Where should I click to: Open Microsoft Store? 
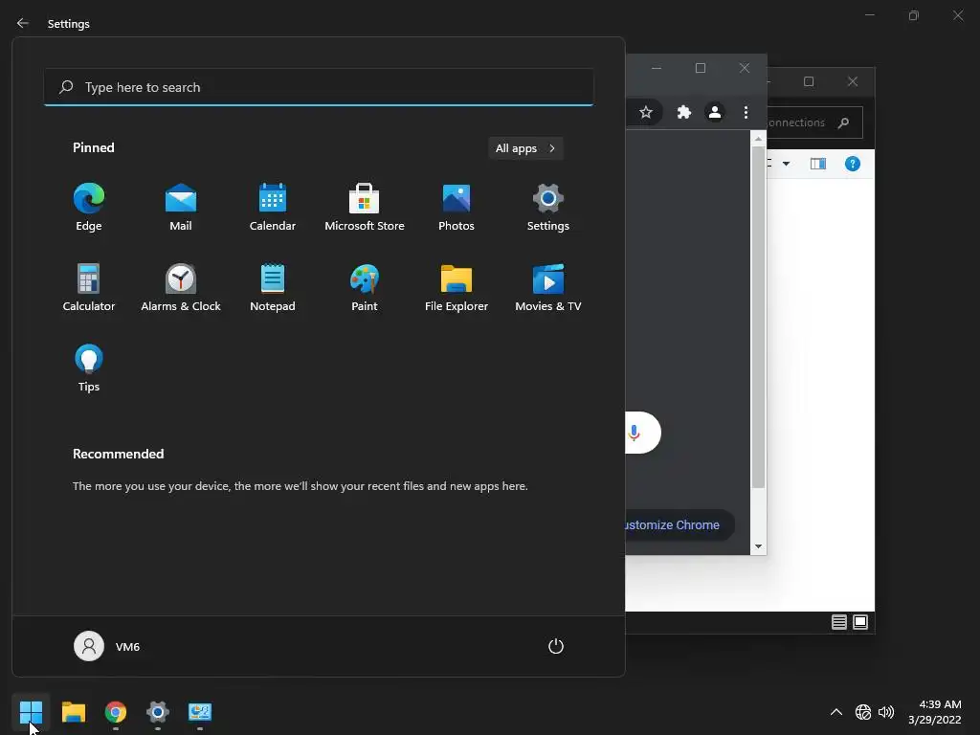(365, 208)
